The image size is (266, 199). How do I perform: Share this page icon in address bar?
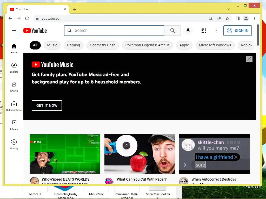(219, 18)
